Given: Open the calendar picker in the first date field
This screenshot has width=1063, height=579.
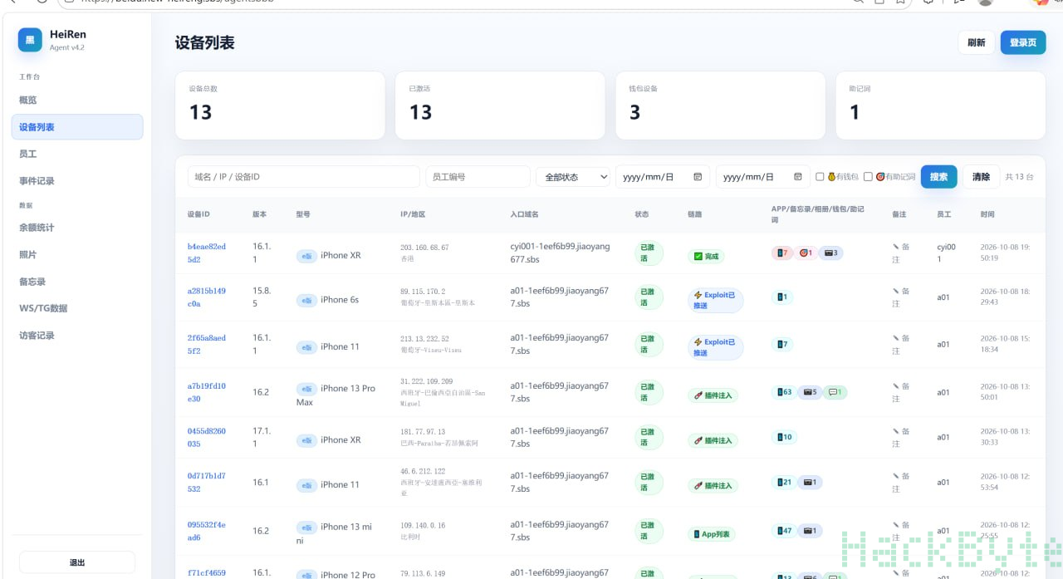Looking at the screenshot, I should pyautogui.click(x=698, y=177).
